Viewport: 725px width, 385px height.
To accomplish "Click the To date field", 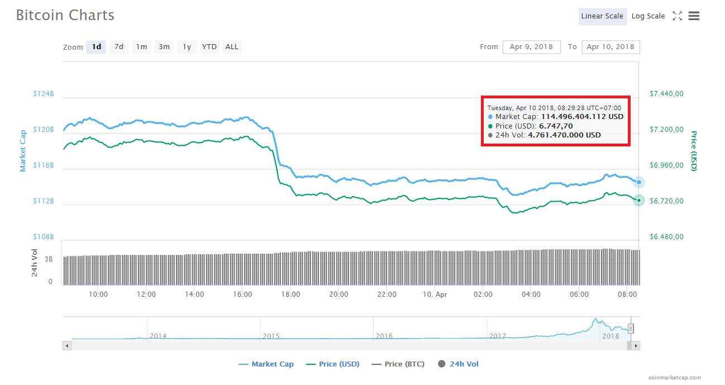I will pos(610,47).
